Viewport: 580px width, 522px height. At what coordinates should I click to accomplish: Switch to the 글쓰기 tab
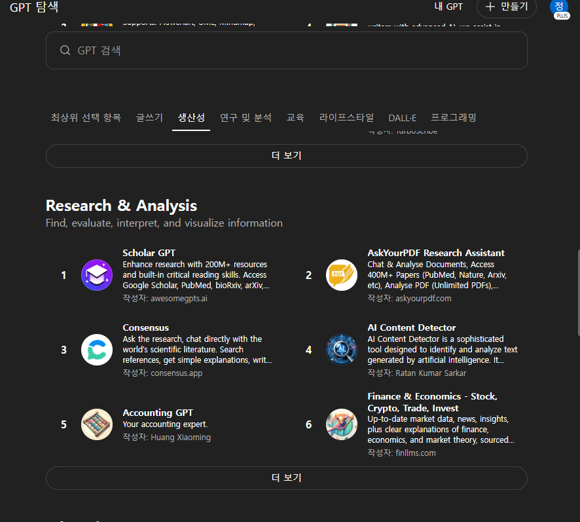click(x=149, y=118)
